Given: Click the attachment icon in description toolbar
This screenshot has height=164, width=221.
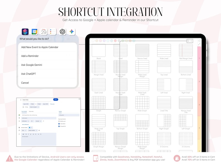Looking at the screenshot, I should [23, 134].
